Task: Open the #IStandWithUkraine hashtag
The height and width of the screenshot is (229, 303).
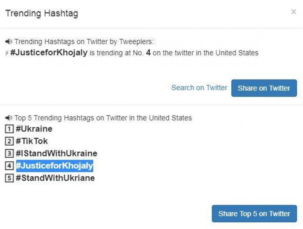Action: 56,153
